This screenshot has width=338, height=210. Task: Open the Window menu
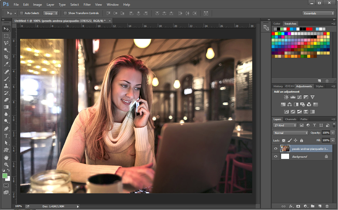(x=112, y=5)
